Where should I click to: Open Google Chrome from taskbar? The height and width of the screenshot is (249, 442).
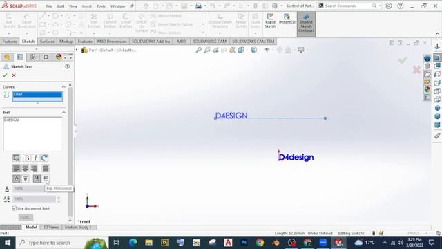tap(260, 243)
